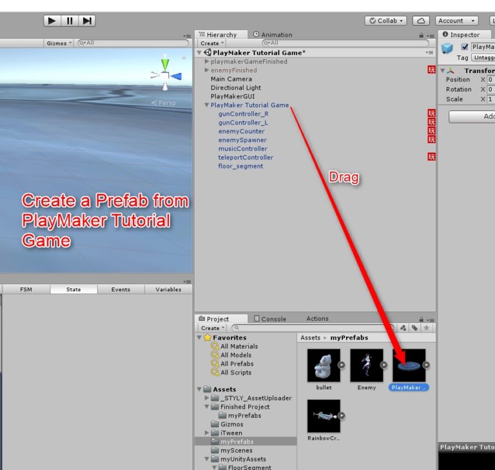495x470 pixels.
Task: Open the Events tab in PlayMaker editor
Action: pyautogui.click(x=121, y=289)
